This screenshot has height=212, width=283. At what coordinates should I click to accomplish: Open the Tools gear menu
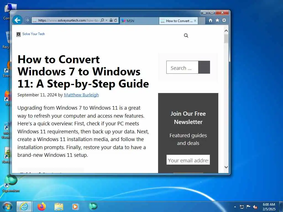click(224, 20)
